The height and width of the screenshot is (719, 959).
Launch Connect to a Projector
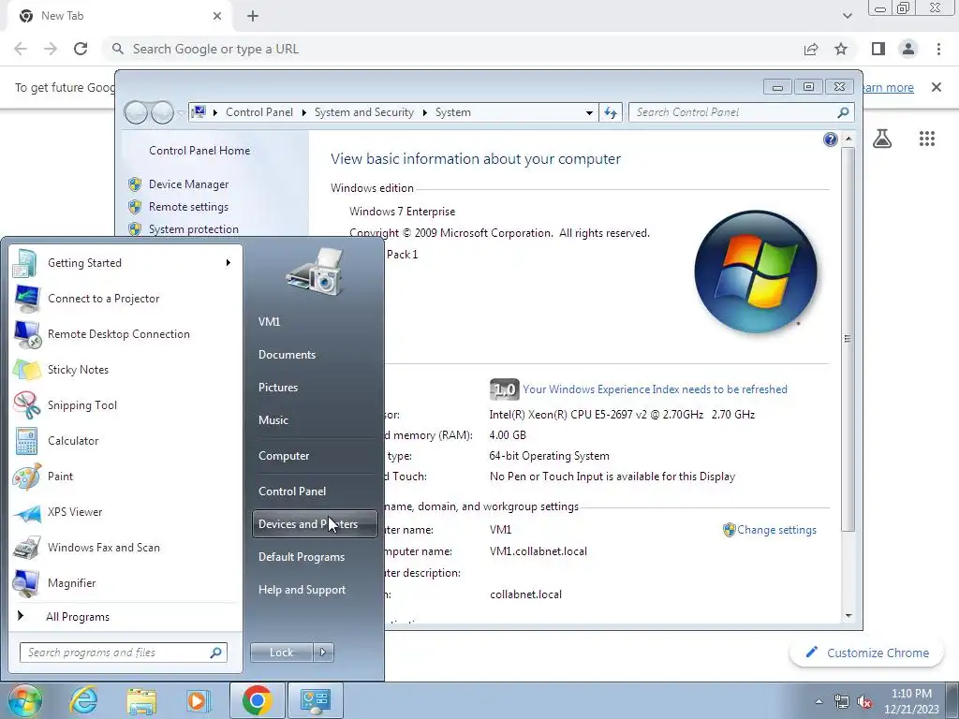[x=125, y=299]
